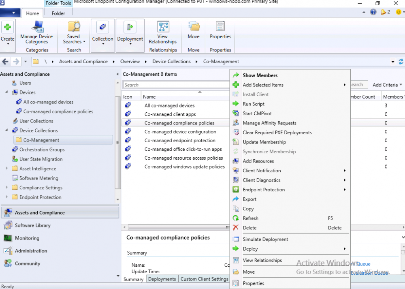Open View Relationships in ribbon
The width and height of the screenshot is (405, 289).
click(163, 32)
